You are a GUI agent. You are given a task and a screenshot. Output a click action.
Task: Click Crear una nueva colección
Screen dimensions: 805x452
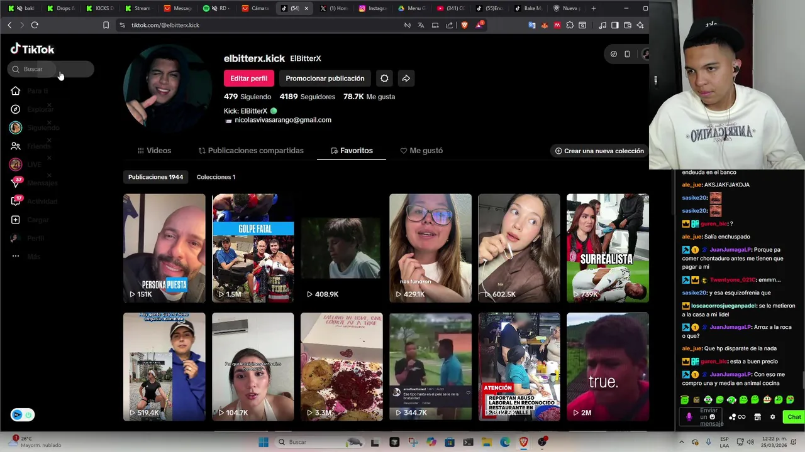(x=599, y=151)
